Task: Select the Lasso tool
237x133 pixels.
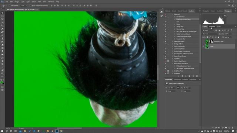Action: [2, 19]
